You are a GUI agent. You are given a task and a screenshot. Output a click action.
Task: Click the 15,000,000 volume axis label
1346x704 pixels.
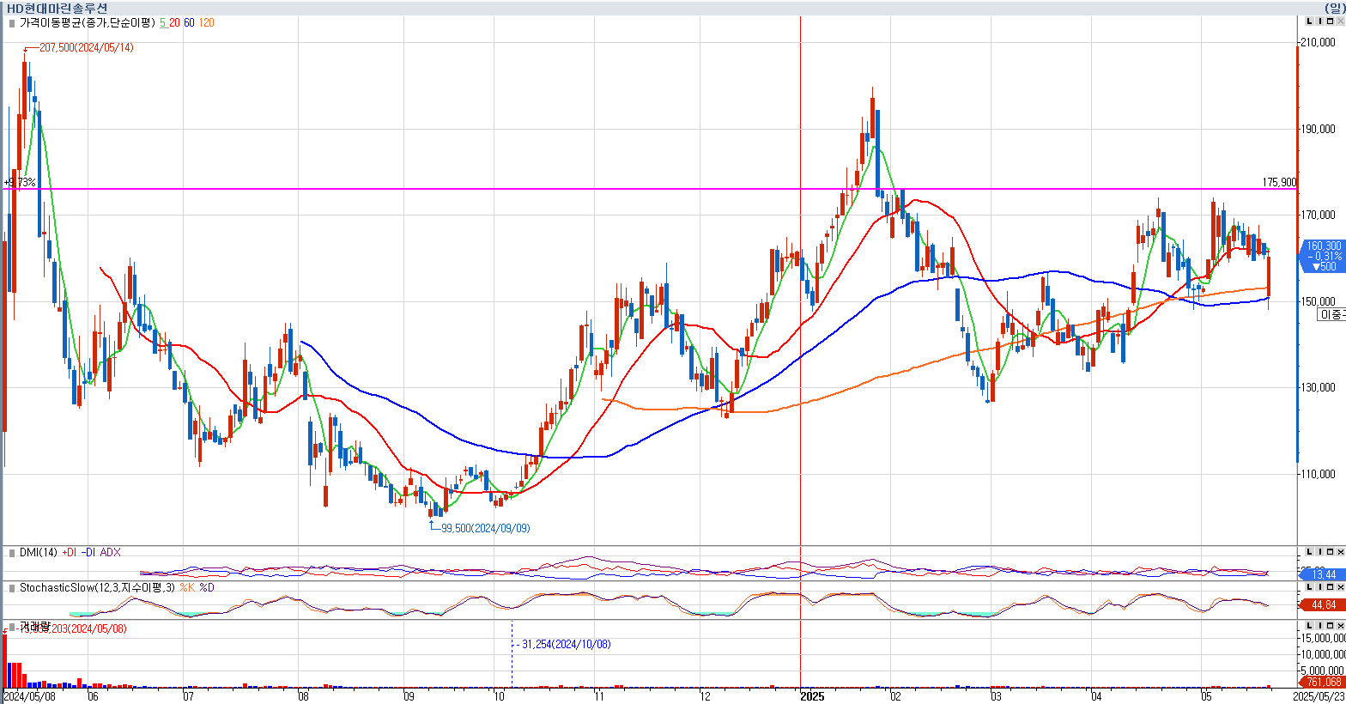(x=1323, y=638)
